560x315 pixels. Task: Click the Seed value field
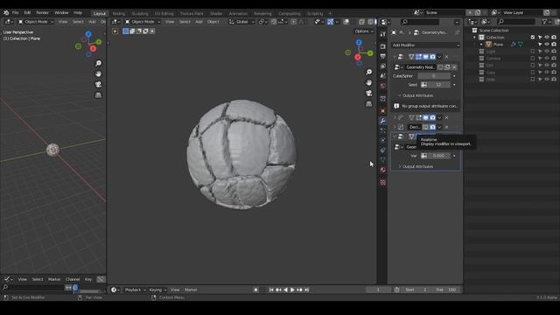pos(438,85)
